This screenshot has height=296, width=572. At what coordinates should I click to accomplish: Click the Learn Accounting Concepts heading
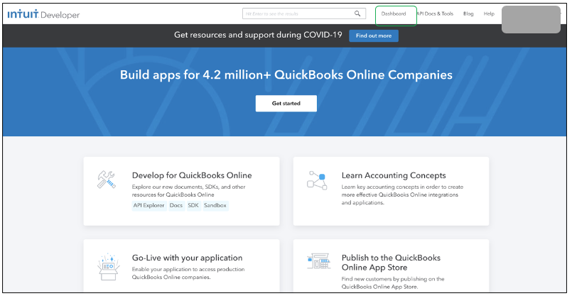click(x=394, y=175)
